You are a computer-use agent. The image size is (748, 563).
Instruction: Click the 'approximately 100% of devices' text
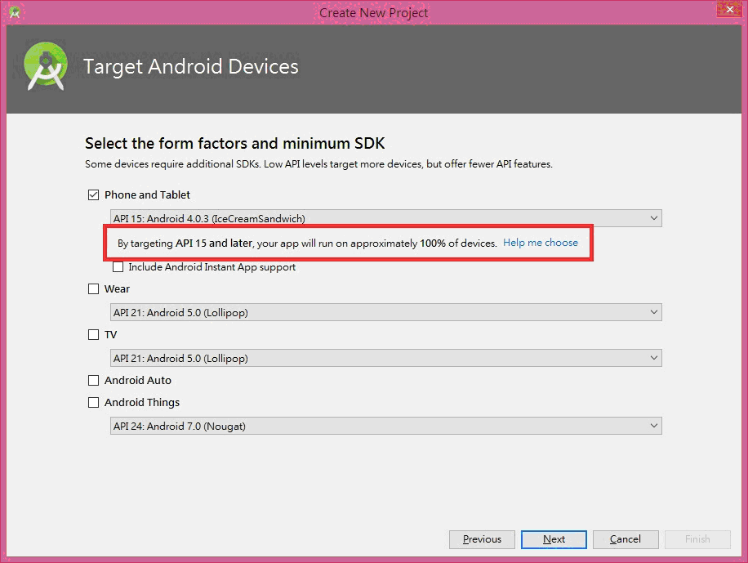[x=424, y=243]
